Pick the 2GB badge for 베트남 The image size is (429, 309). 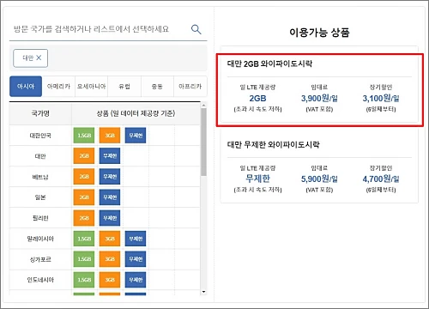tap(84, 177)
